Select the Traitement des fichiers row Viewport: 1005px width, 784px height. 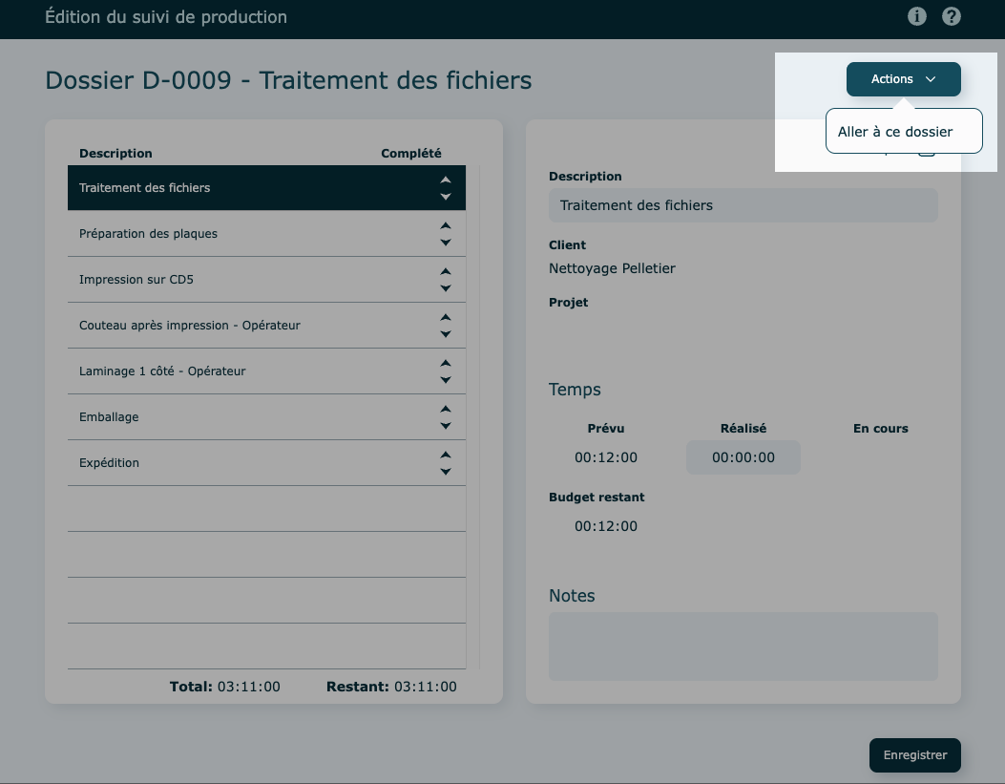(239, 188)
